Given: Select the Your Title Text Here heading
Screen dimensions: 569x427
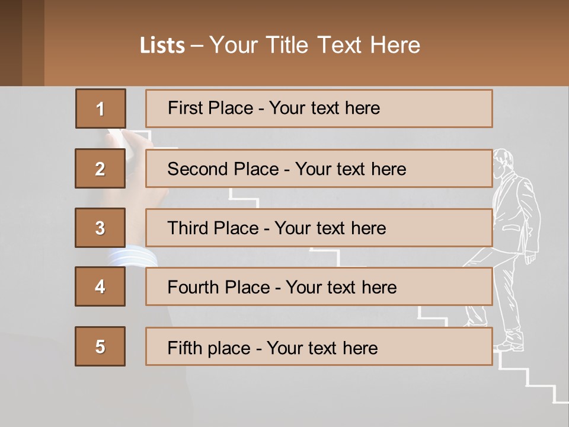Looking at the screenshot, I should point(314,45).
